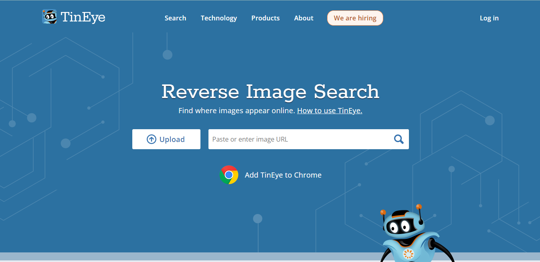Screen dimensions: 540x262
Task: Click the TinEye robot logo icon
Action: point(49,17)
